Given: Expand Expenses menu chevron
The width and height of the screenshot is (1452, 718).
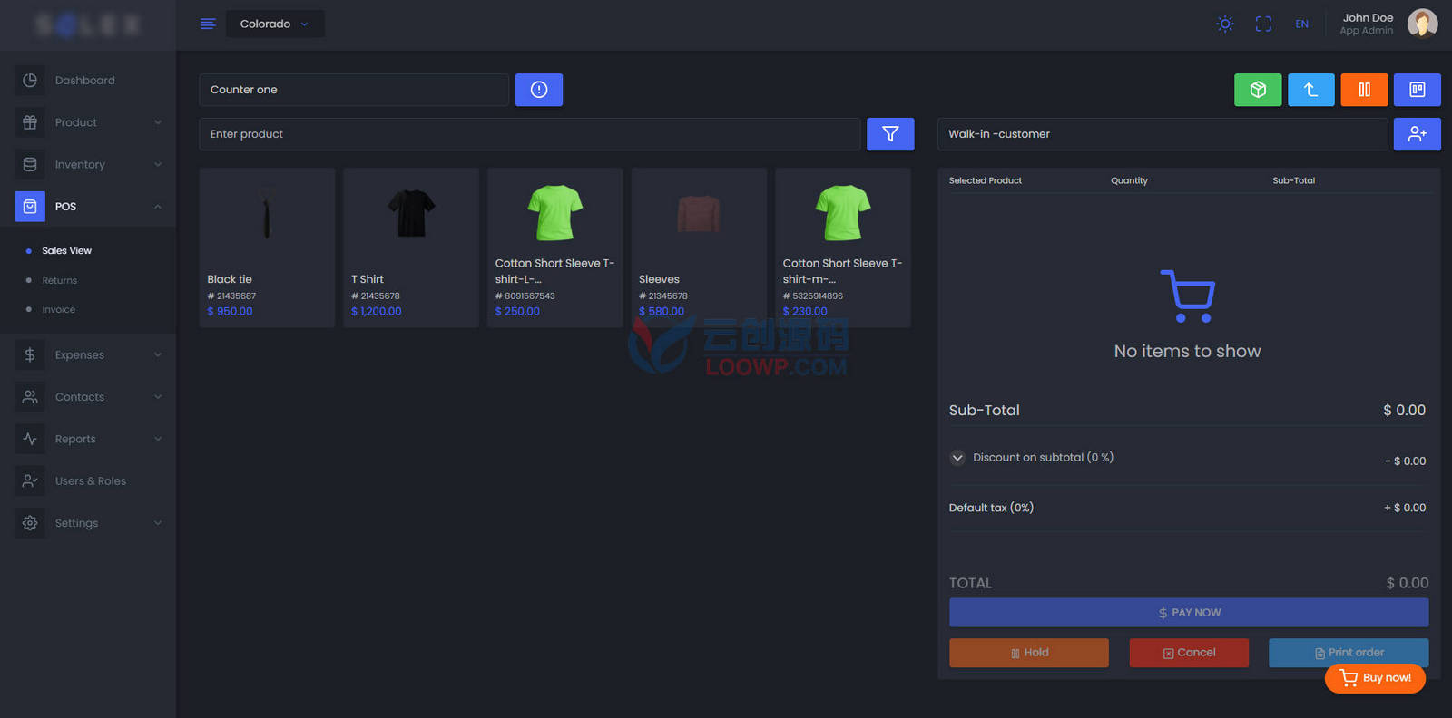Looking at the screenshot, I should [x=158, y=354].
